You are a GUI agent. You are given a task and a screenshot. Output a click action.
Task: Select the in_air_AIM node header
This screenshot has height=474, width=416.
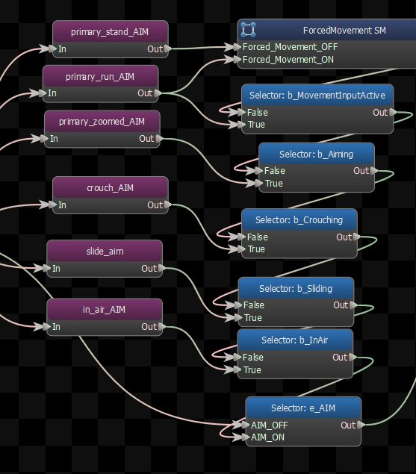pyautogui.click(x=105, y=309)
